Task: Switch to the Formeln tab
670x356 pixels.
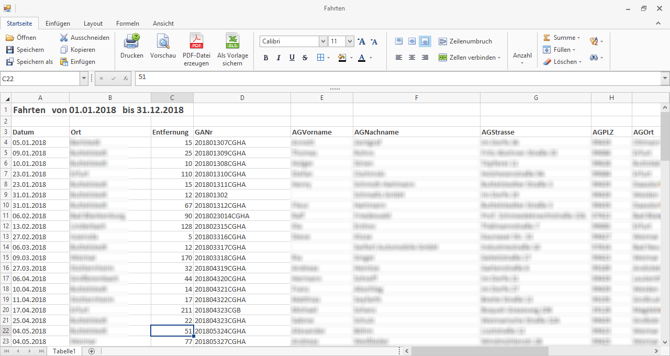Action: pos(128,24)
